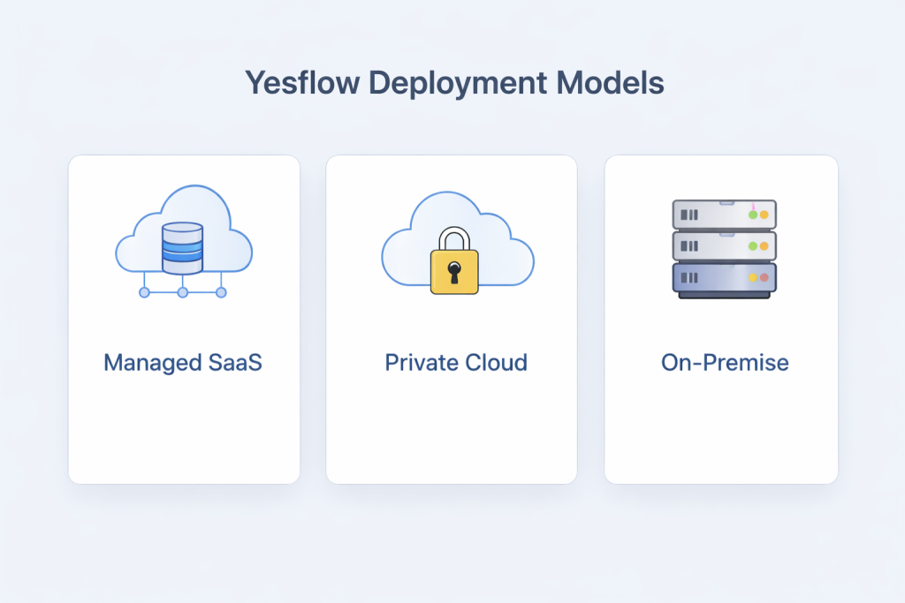Click the database cylinder inside the cloud
Viewport: 905px width, 603px height.
182,247
